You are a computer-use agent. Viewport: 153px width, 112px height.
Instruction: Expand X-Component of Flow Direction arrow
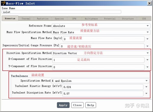[x=147, y=60]
